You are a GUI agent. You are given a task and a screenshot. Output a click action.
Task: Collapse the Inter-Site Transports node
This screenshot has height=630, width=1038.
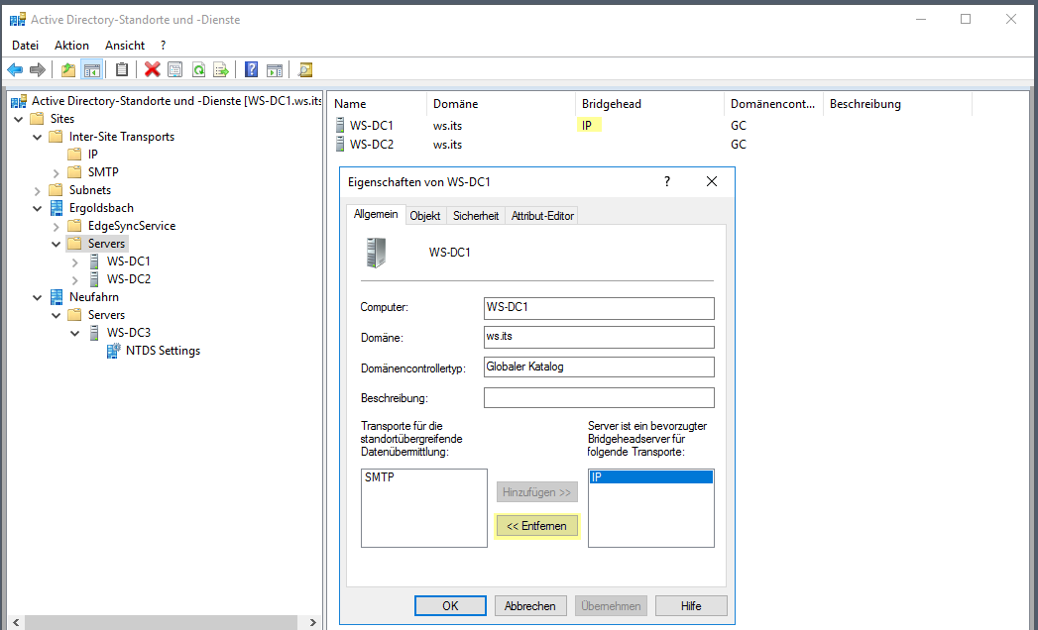[38, 137]
